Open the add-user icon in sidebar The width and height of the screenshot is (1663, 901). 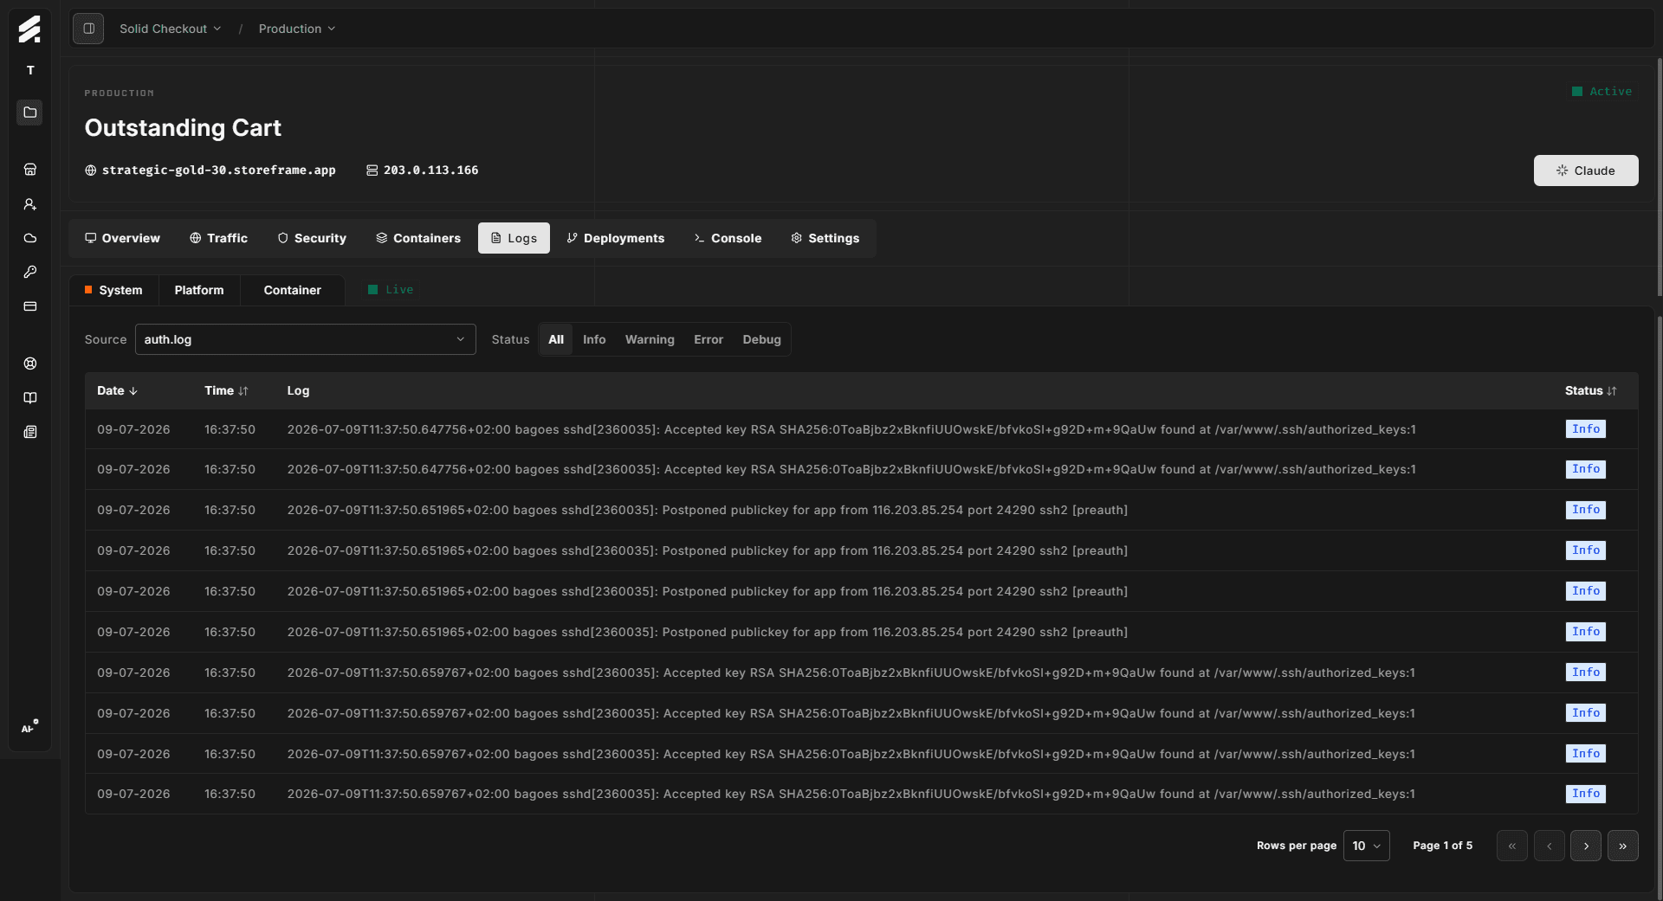30,204
